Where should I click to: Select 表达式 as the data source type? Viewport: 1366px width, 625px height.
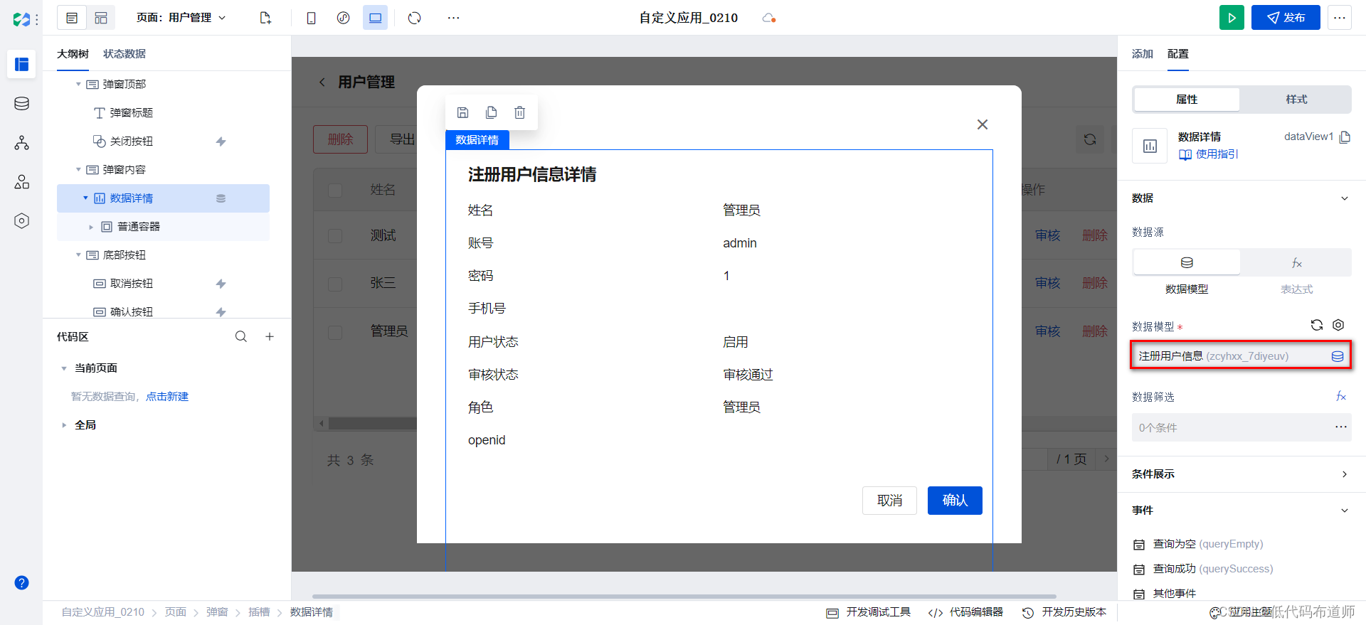1296,262
